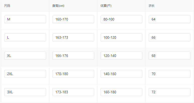Click the weight input showing 100-120
194x103 pixels.
click(x=121, y=37)
